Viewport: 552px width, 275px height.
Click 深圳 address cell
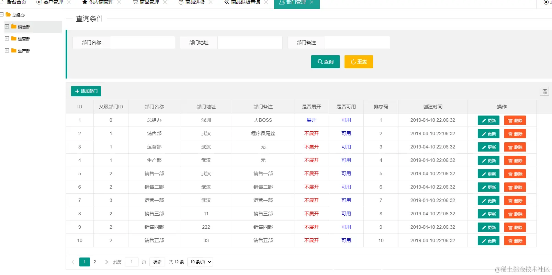pyautogui.click(x=206, y=120)
